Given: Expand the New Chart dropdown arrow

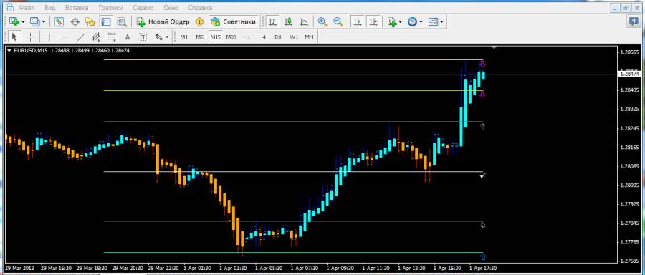Looking at the screenshot, I should pos(23,22).
